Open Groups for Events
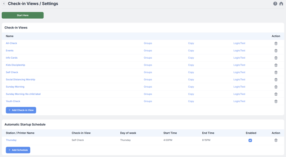The image size is (286, 157). click(x=148, y=51)
